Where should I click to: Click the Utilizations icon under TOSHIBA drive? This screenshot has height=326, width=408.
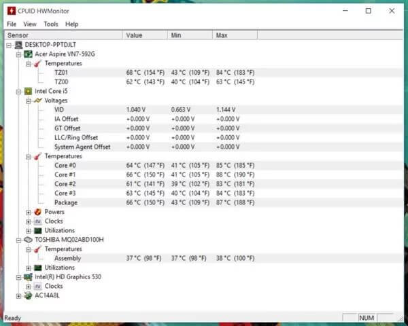tap(37, 268)
